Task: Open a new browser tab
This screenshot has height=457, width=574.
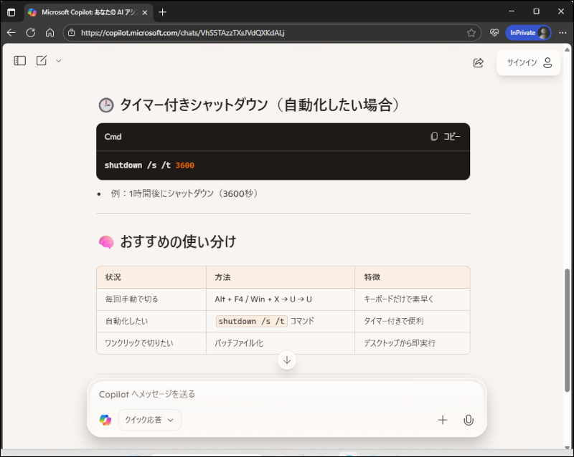Action: (x=162, y=12)
